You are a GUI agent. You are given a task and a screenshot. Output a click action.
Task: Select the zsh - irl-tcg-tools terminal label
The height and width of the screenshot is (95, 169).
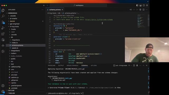coord(120,65)
